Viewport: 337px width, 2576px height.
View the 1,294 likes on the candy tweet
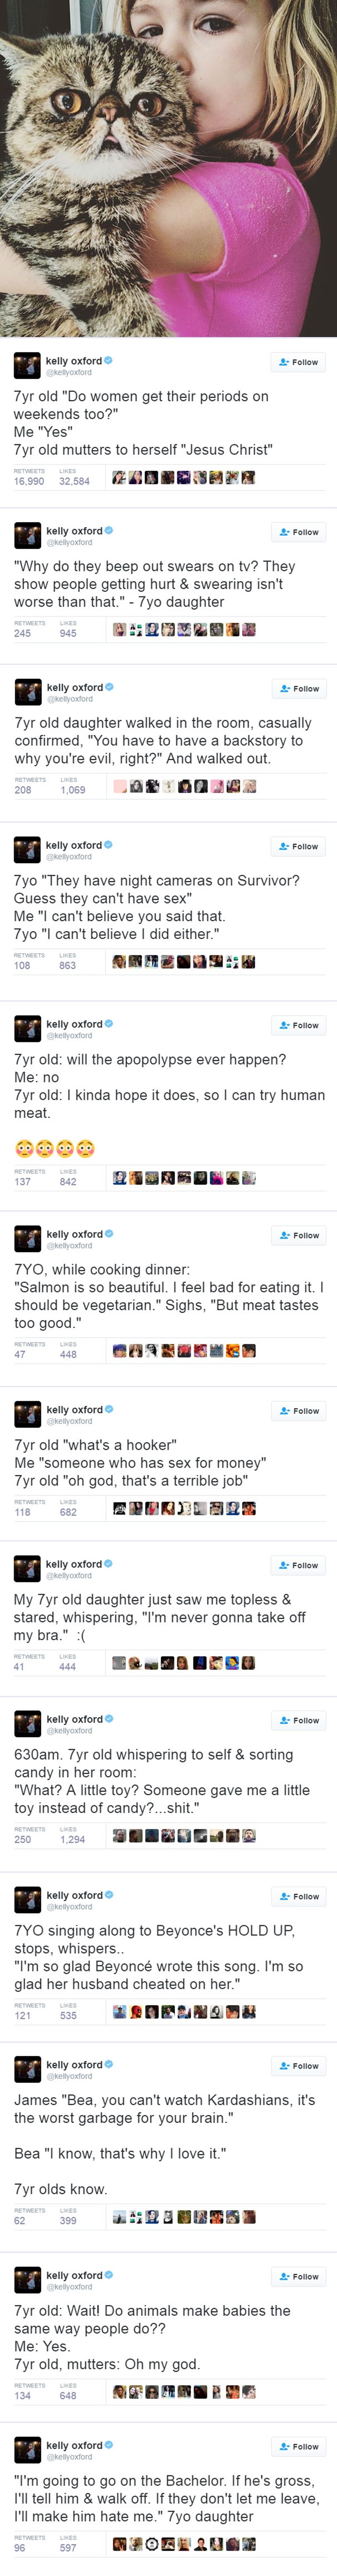point(73,1839)
